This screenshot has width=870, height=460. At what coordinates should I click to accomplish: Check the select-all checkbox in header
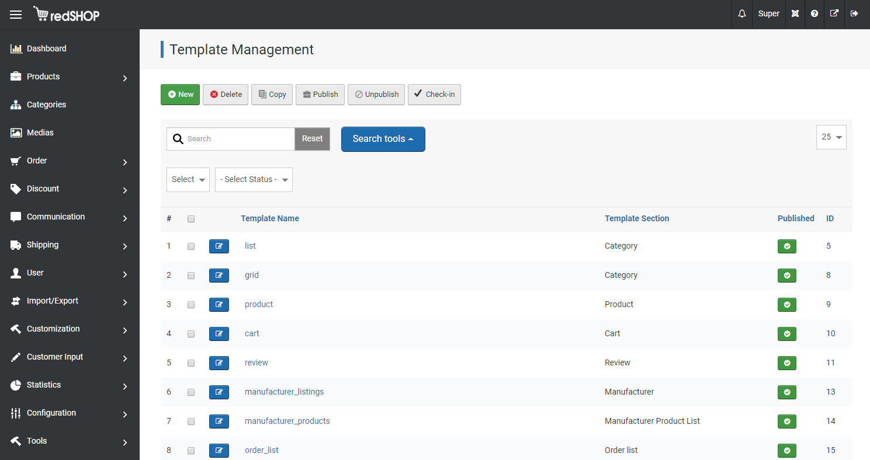coord(191,219)
